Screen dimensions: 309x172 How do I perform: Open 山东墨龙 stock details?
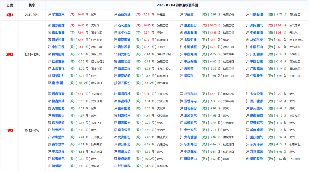pos(58,25)
